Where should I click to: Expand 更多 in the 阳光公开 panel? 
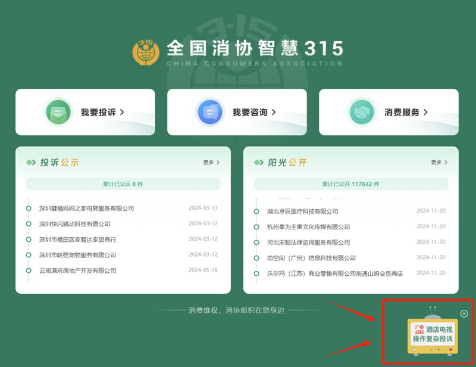(439, 163)
